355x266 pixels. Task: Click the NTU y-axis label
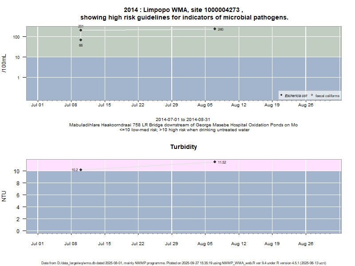tap(4, 196)
